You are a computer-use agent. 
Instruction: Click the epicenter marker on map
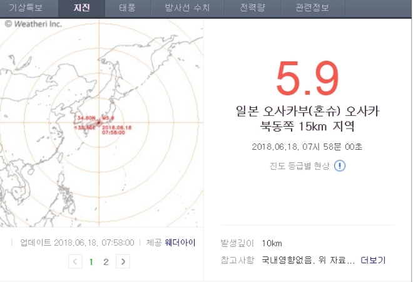[99, 123]
